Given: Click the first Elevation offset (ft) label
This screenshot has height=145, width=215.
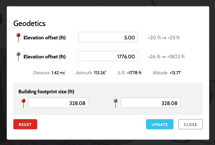Looking at the screenshot, I should pos(44,38).
